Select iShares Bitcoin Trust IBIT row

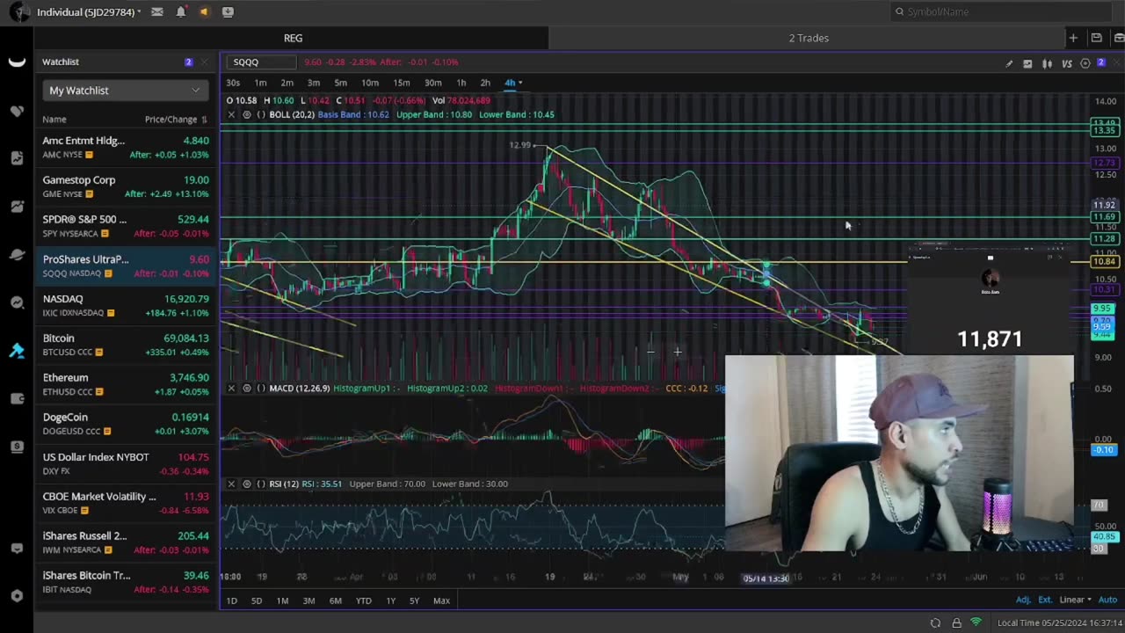coord(126,582)
